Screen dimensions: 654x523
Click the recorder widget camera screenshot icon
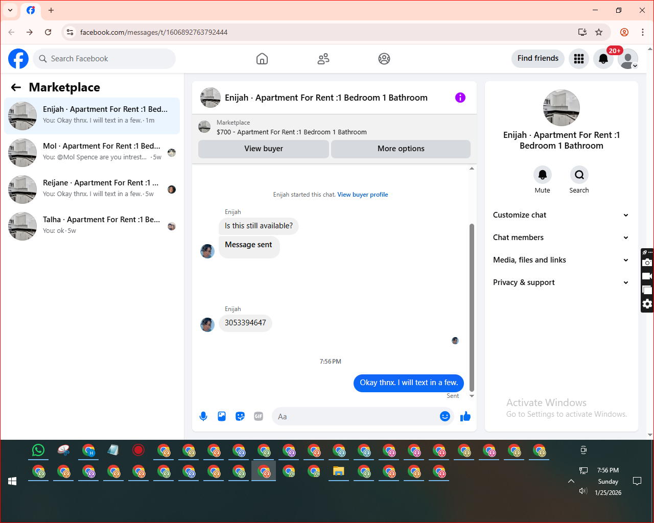[647, 263]
